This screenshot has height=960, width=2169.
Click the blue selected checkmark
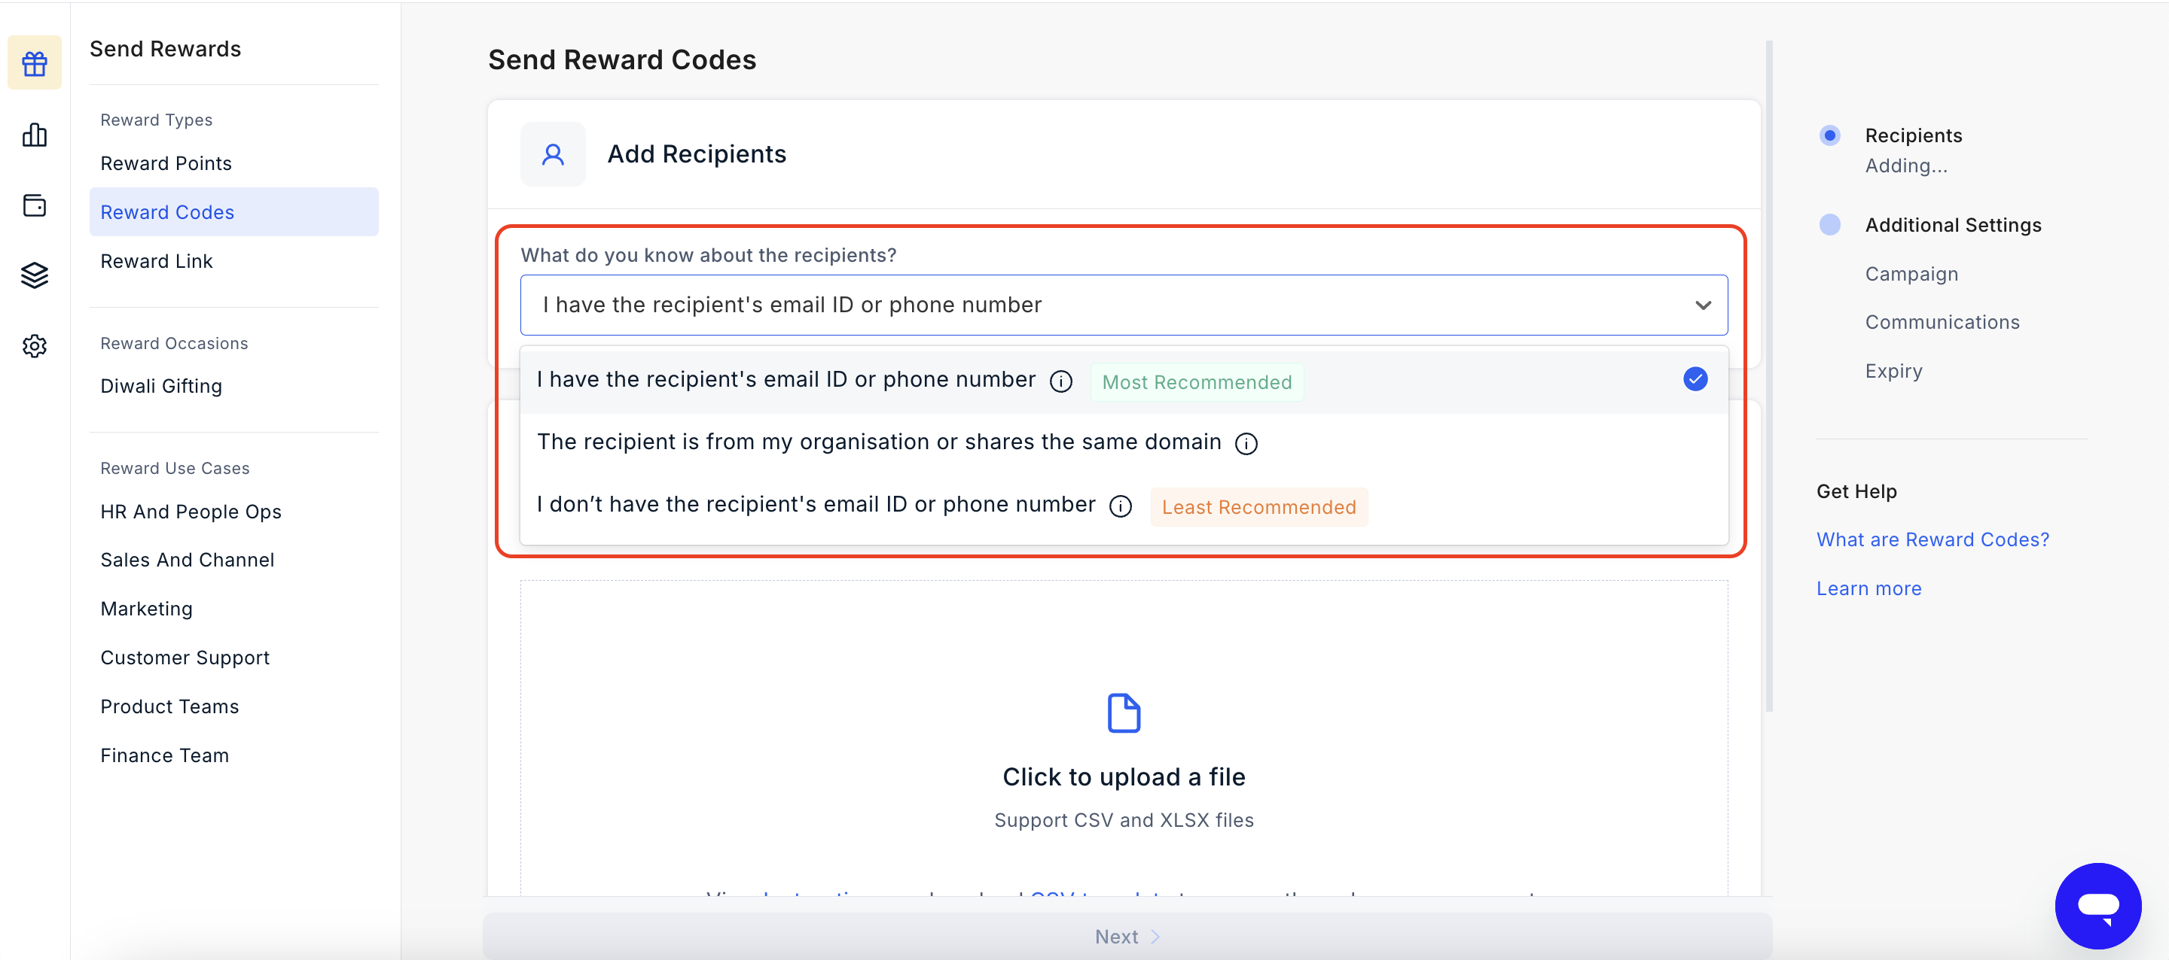point(1696,379)
